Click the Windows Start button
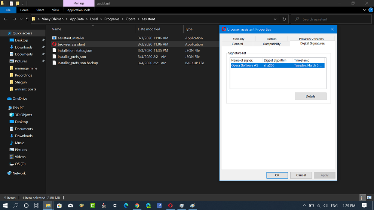The image size is (374, 210). click(5, 206)
